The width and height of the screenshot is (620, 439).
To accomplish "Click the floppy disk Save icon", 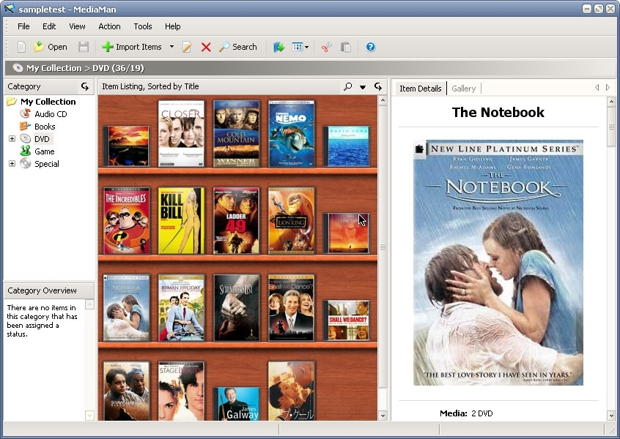I will [84, 47].
